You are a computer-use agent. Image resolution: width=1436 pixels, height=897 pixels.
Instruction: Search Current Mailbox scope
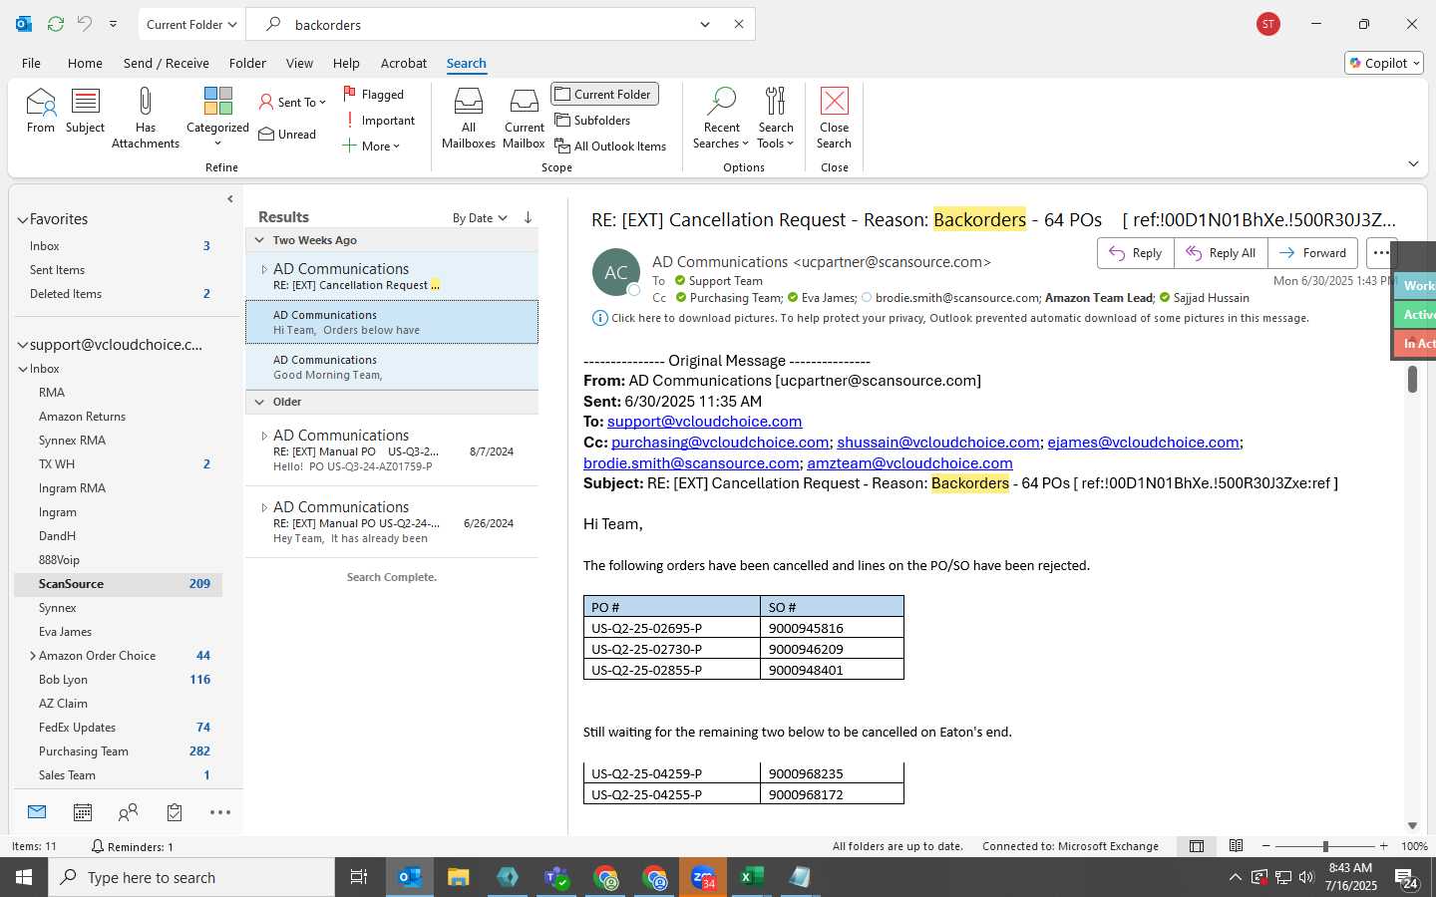coord(524,118)
